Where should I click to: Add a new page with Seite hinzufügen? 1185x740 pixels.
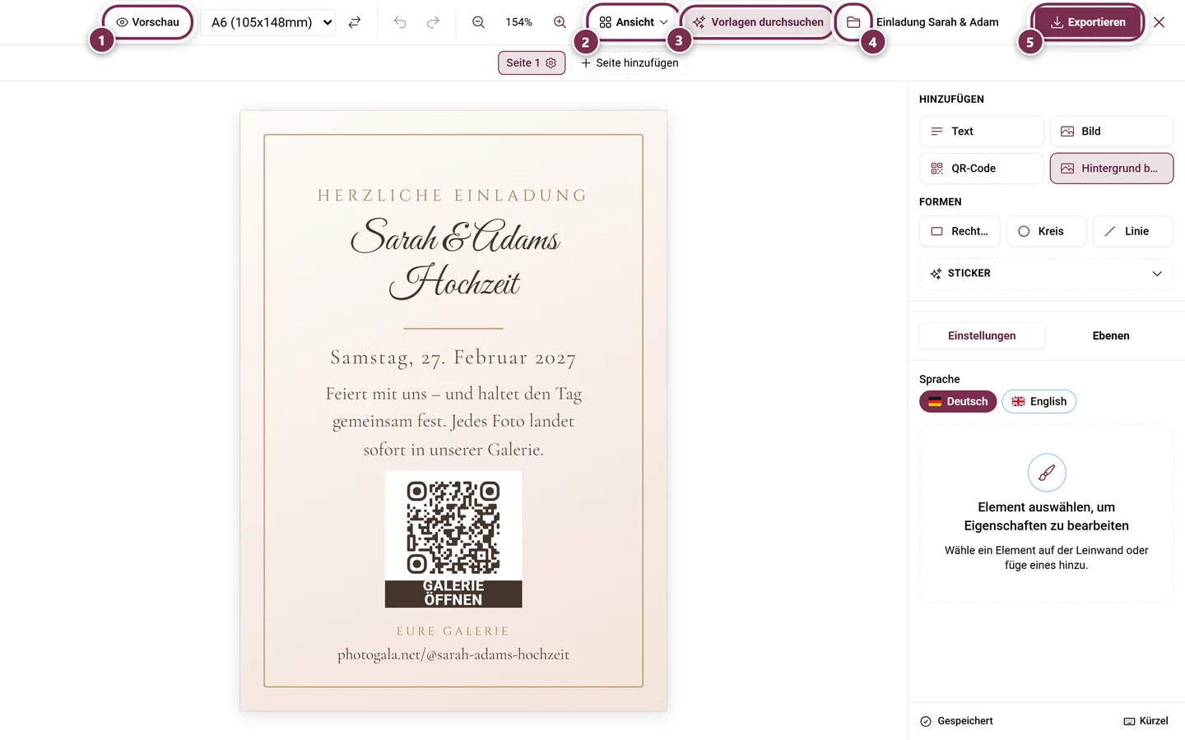[x=630, y=62]
